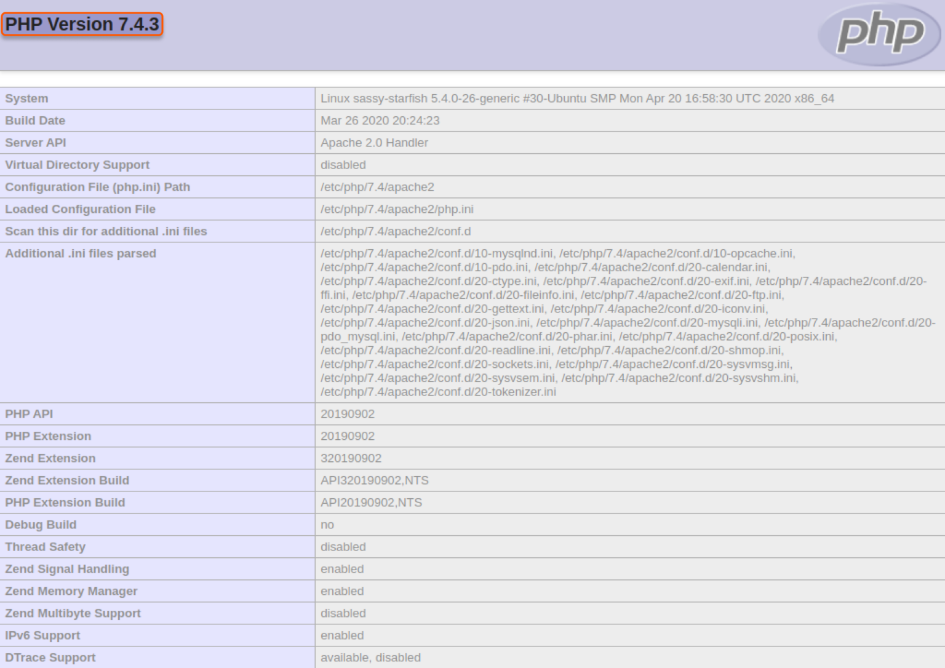Select the 'no' value for Debug Build

pyautogui.click(x=327, y=525)
